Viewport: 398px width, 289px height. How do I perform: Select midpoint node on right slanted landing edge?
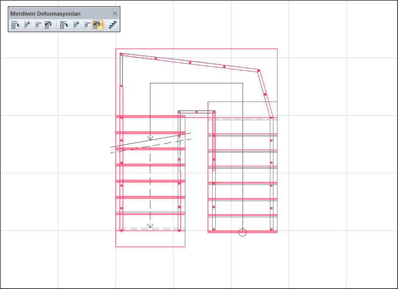click(265, 94)
